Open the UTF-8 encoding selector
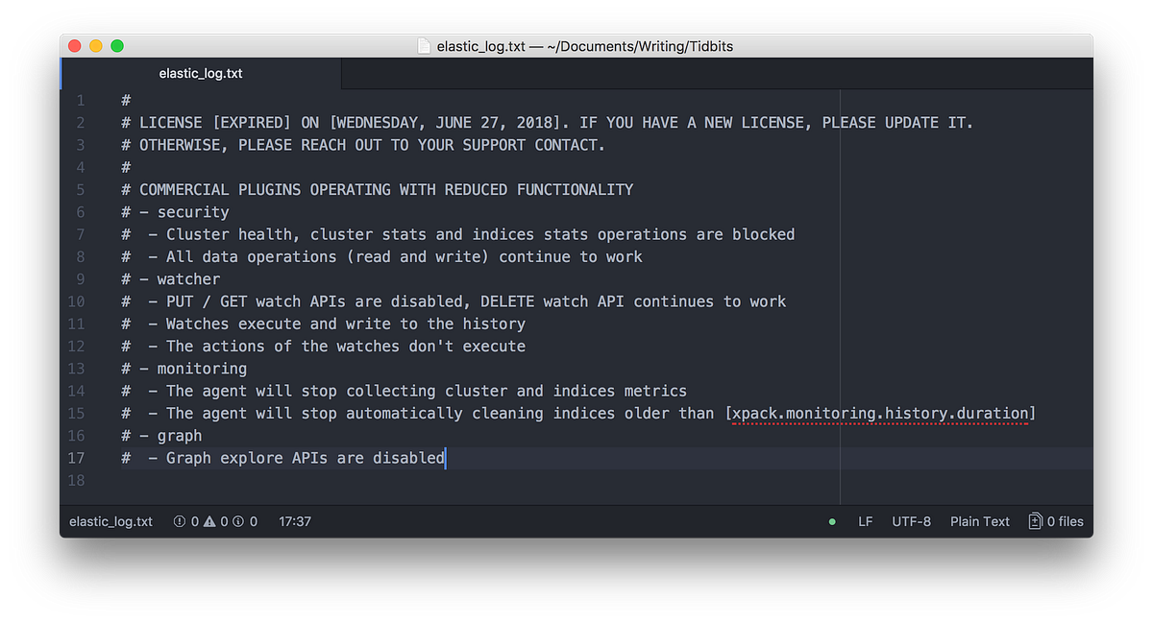This screenshot has height=623, width=1153. tap(911, 521)
